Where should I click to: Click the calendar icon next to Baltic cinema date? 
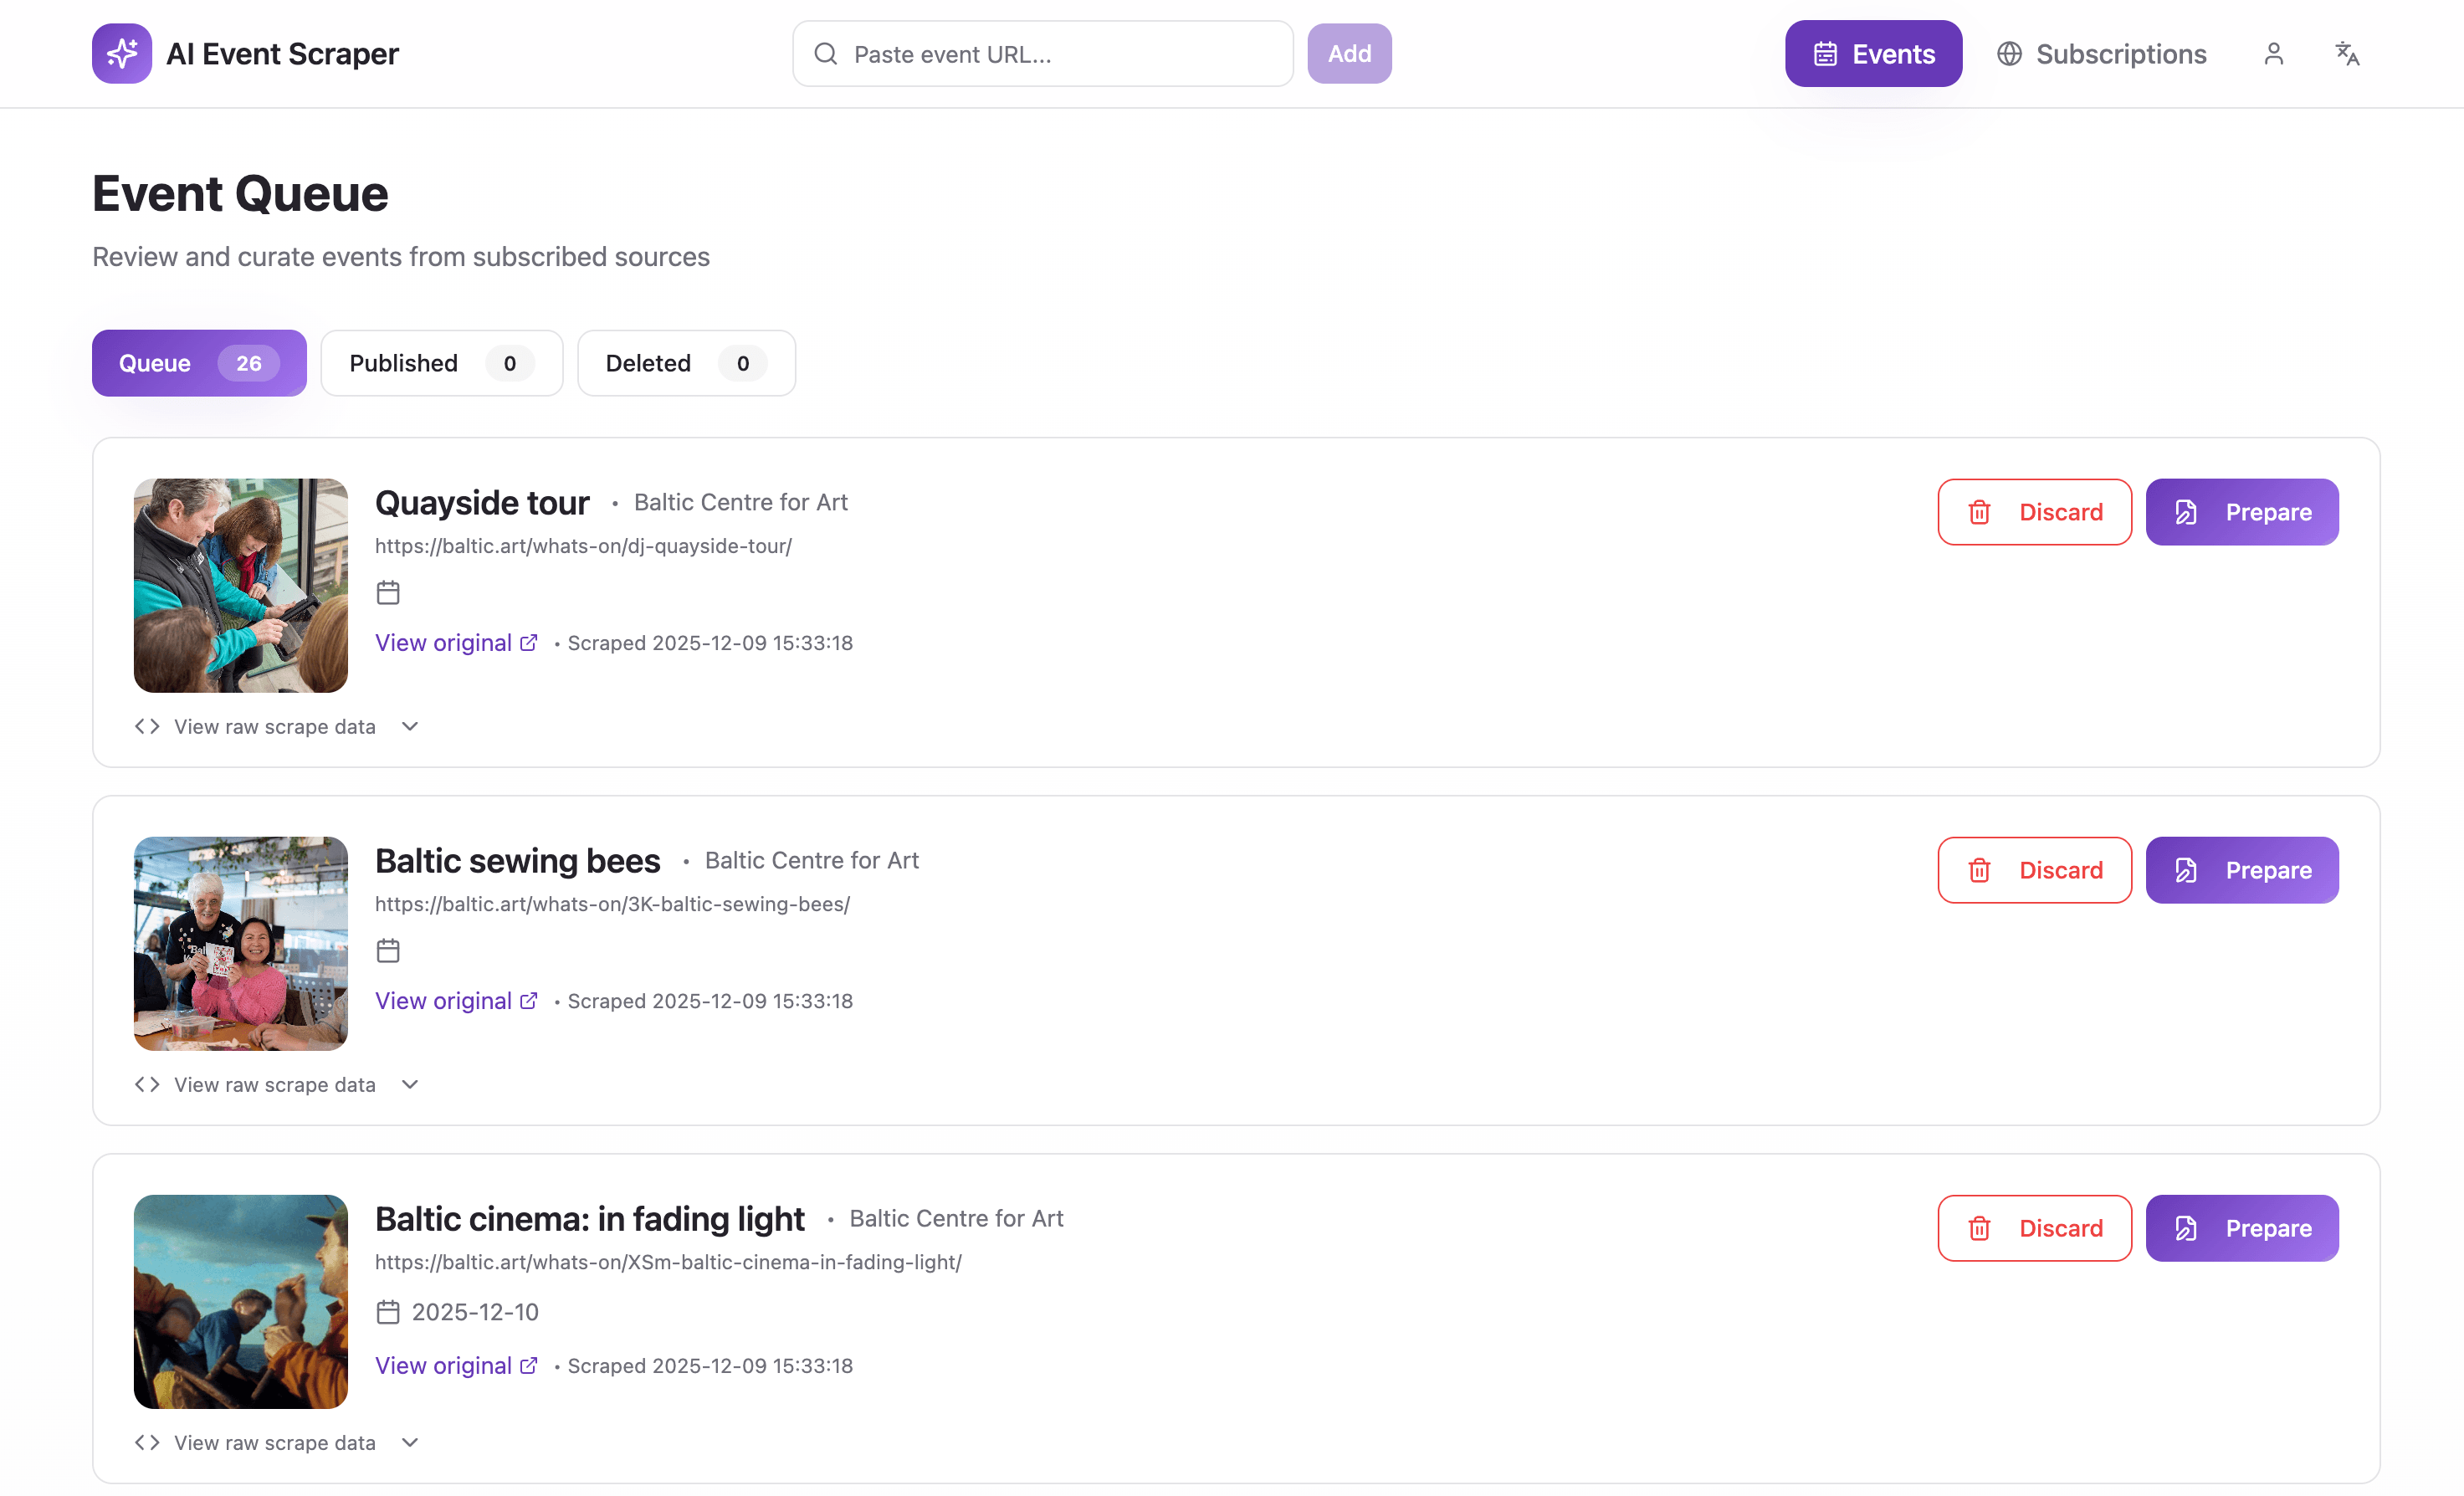tap(388, 1311)
